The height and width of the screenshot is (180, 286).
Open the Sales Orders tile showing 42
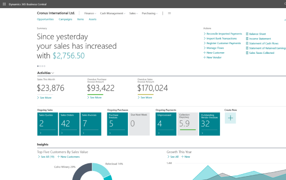[69, 124]
